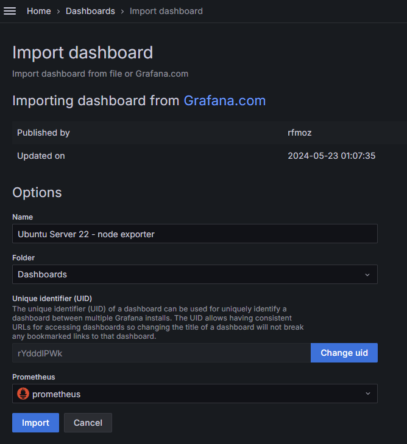Viewport: 407px width, 444px height.
Task: Click the Import button
Action: pyautogui.click(x=35, y=423)
